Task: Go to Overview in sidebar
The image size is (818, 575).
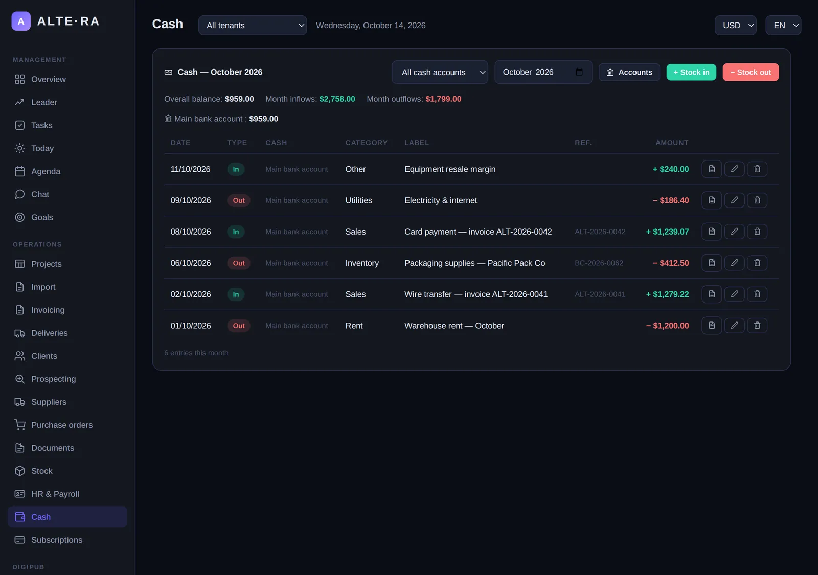Action: click(67, 79)
